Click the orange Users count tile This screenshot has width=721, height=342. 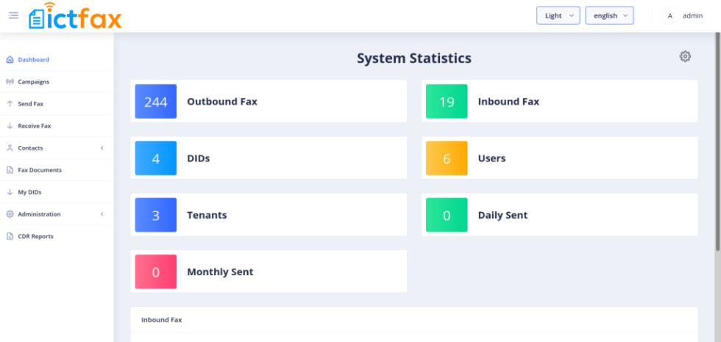click(447, 158)
